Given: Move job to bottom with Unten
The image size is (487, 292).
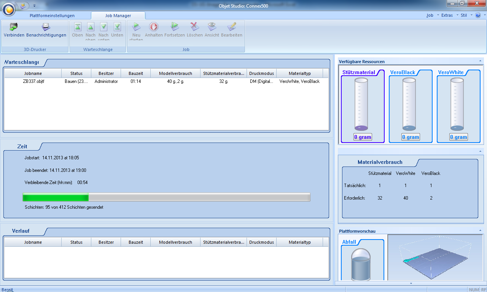Looking at the screenshot, I should click(x=117, y=27).
